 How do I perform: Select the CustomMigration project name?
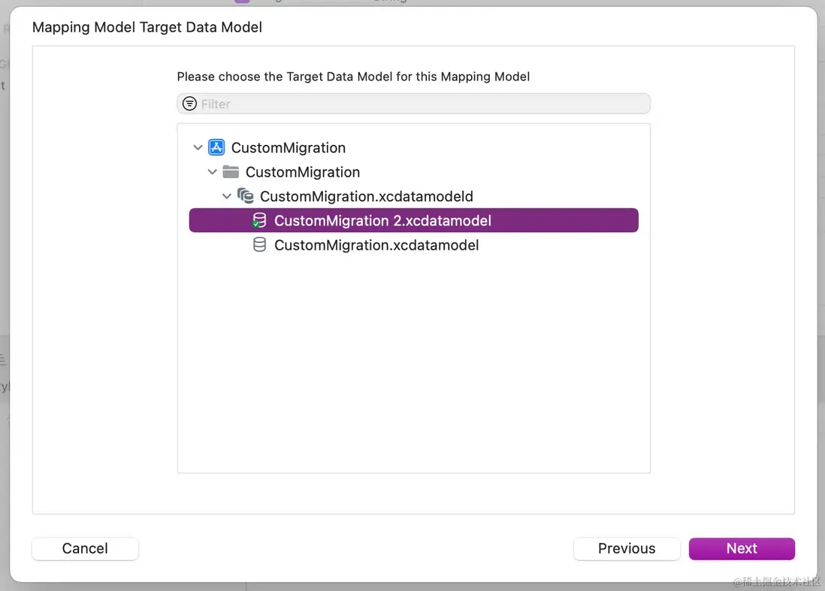pos(289,148)
